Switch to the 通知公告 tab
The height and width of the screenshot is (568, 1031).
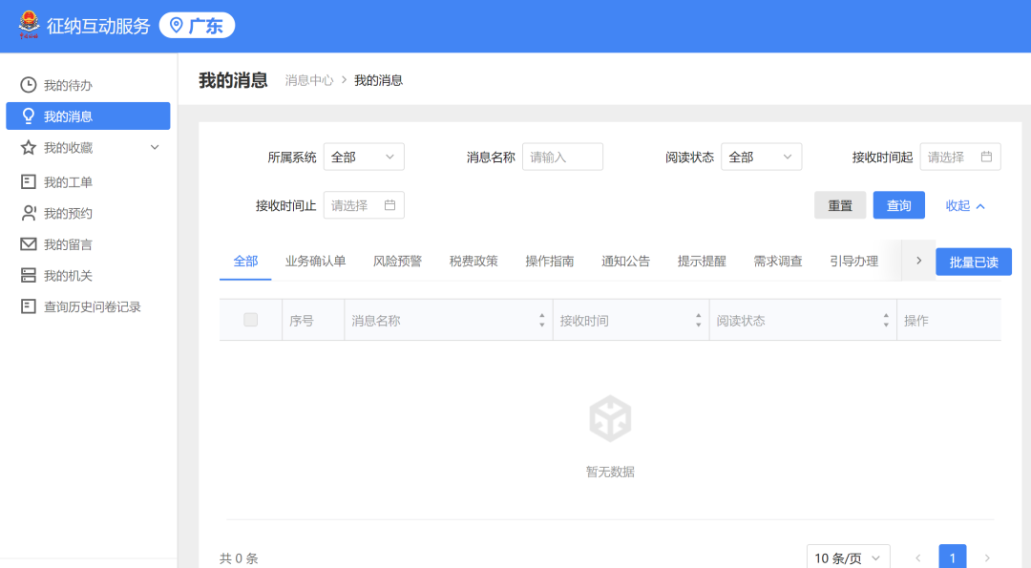[x=625, y=261]
